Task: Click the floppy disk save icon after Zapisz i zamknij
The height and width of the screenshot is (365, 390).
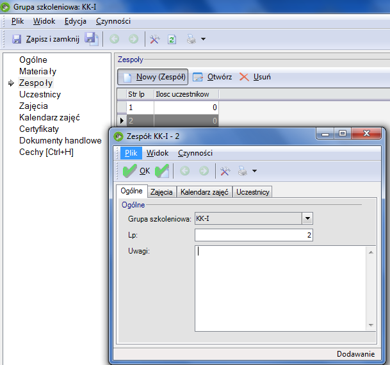Action: tap(92, 39)
